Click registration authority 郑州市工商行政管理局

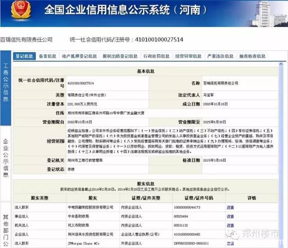point(85,160)
